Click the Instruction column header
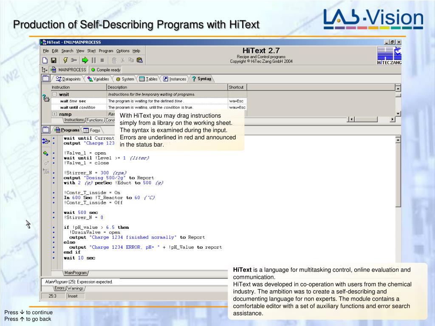435x326 pixels. click(79, 87)
